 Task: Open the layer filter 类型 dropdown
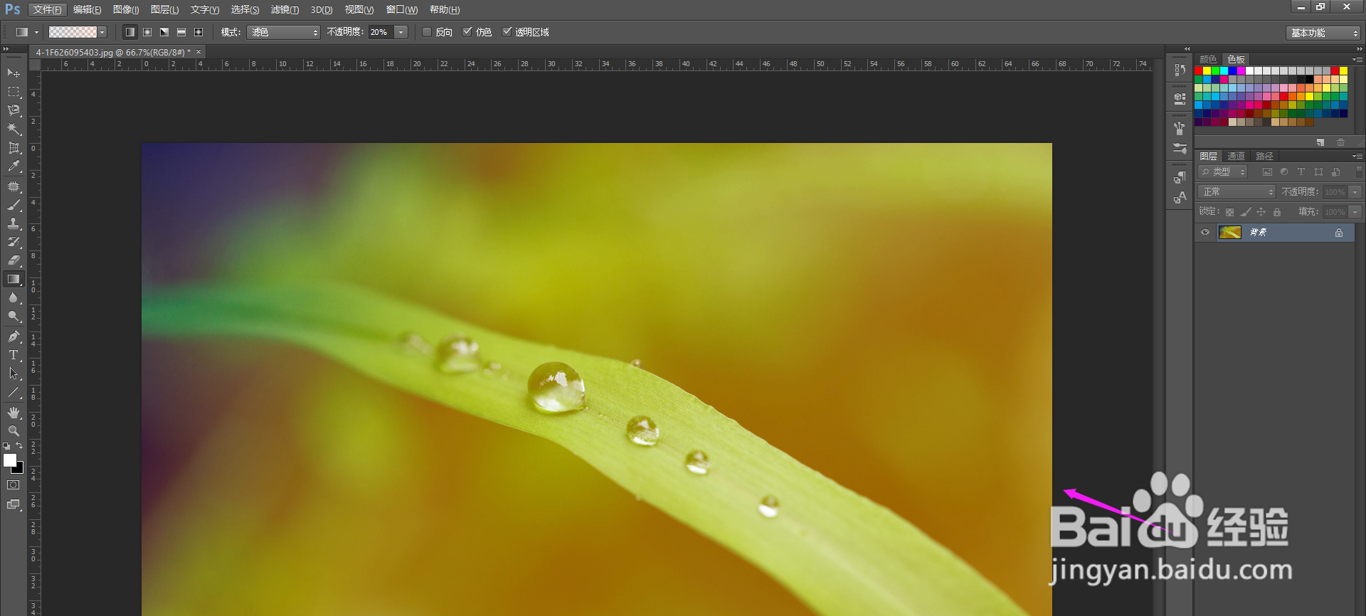click(1223, 172)
